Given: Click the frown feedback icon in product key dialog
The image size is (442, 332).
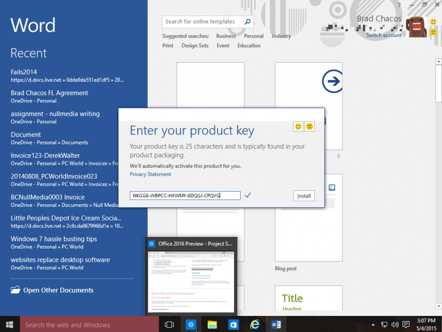Looking at the screenshot, I should pyautogui.click(x=309, y=126).
